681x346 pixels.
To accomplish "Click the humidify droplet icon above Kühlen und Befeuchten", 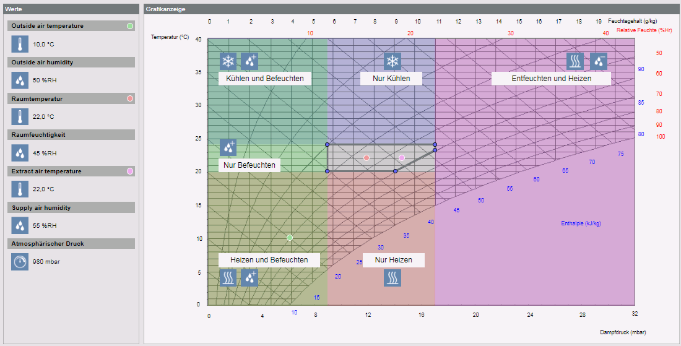I will pos(249,61).
